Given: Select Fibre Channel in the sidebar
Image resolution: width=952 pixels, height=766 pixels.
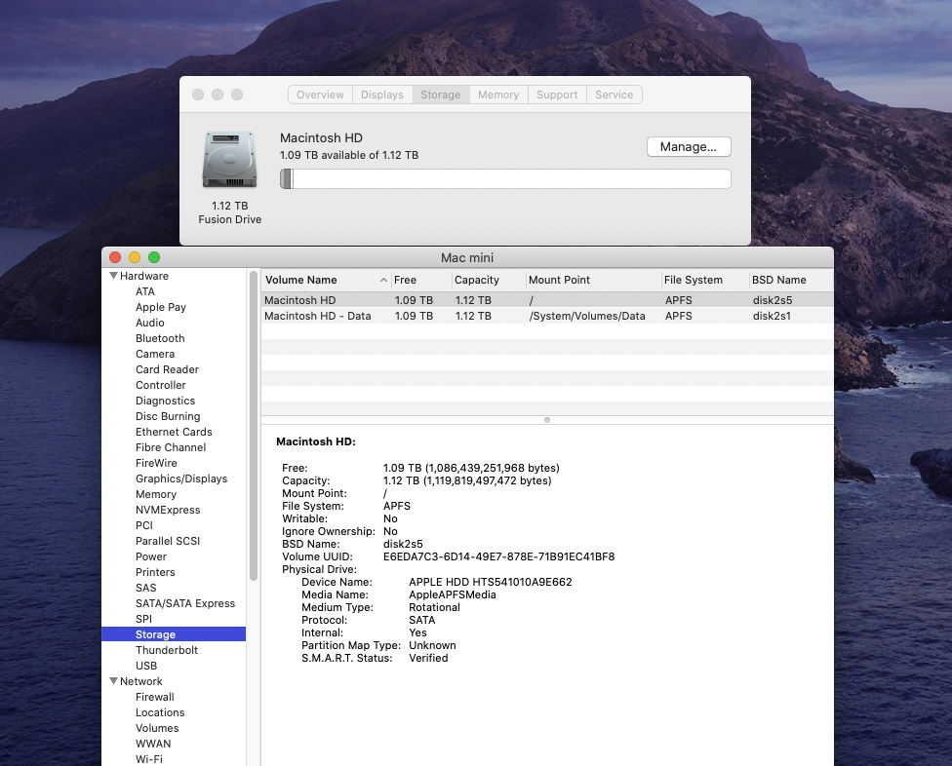Looking at the screenshot, I should (x=172, y=447).
